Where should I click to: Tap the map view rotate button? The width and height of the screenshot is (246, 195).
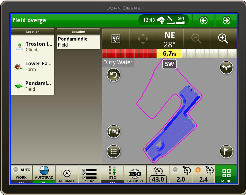113,131
